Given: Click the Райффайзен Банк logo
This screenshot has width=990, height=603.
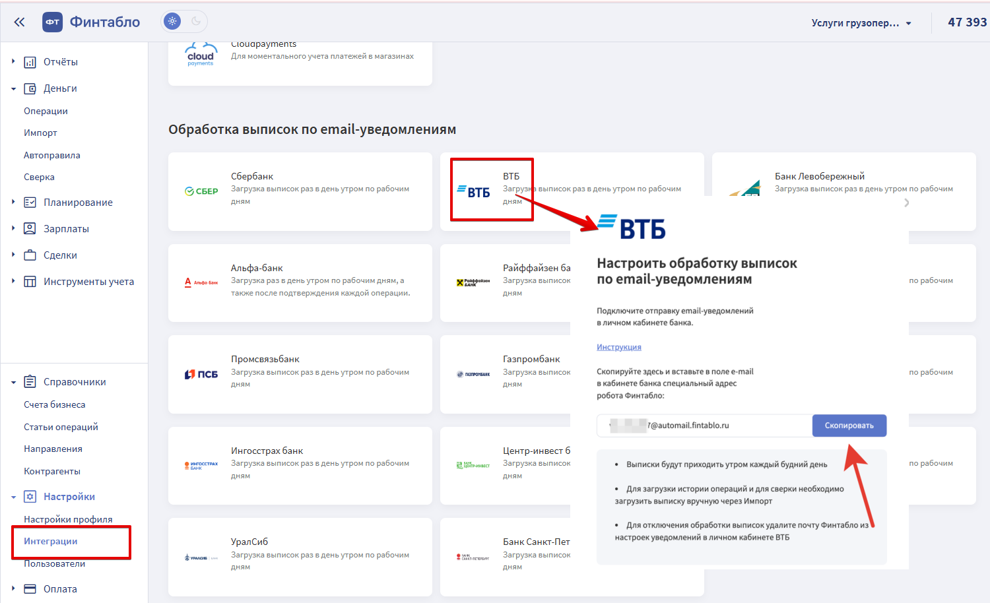Looking at the screenshot, I should pos(473,282).
